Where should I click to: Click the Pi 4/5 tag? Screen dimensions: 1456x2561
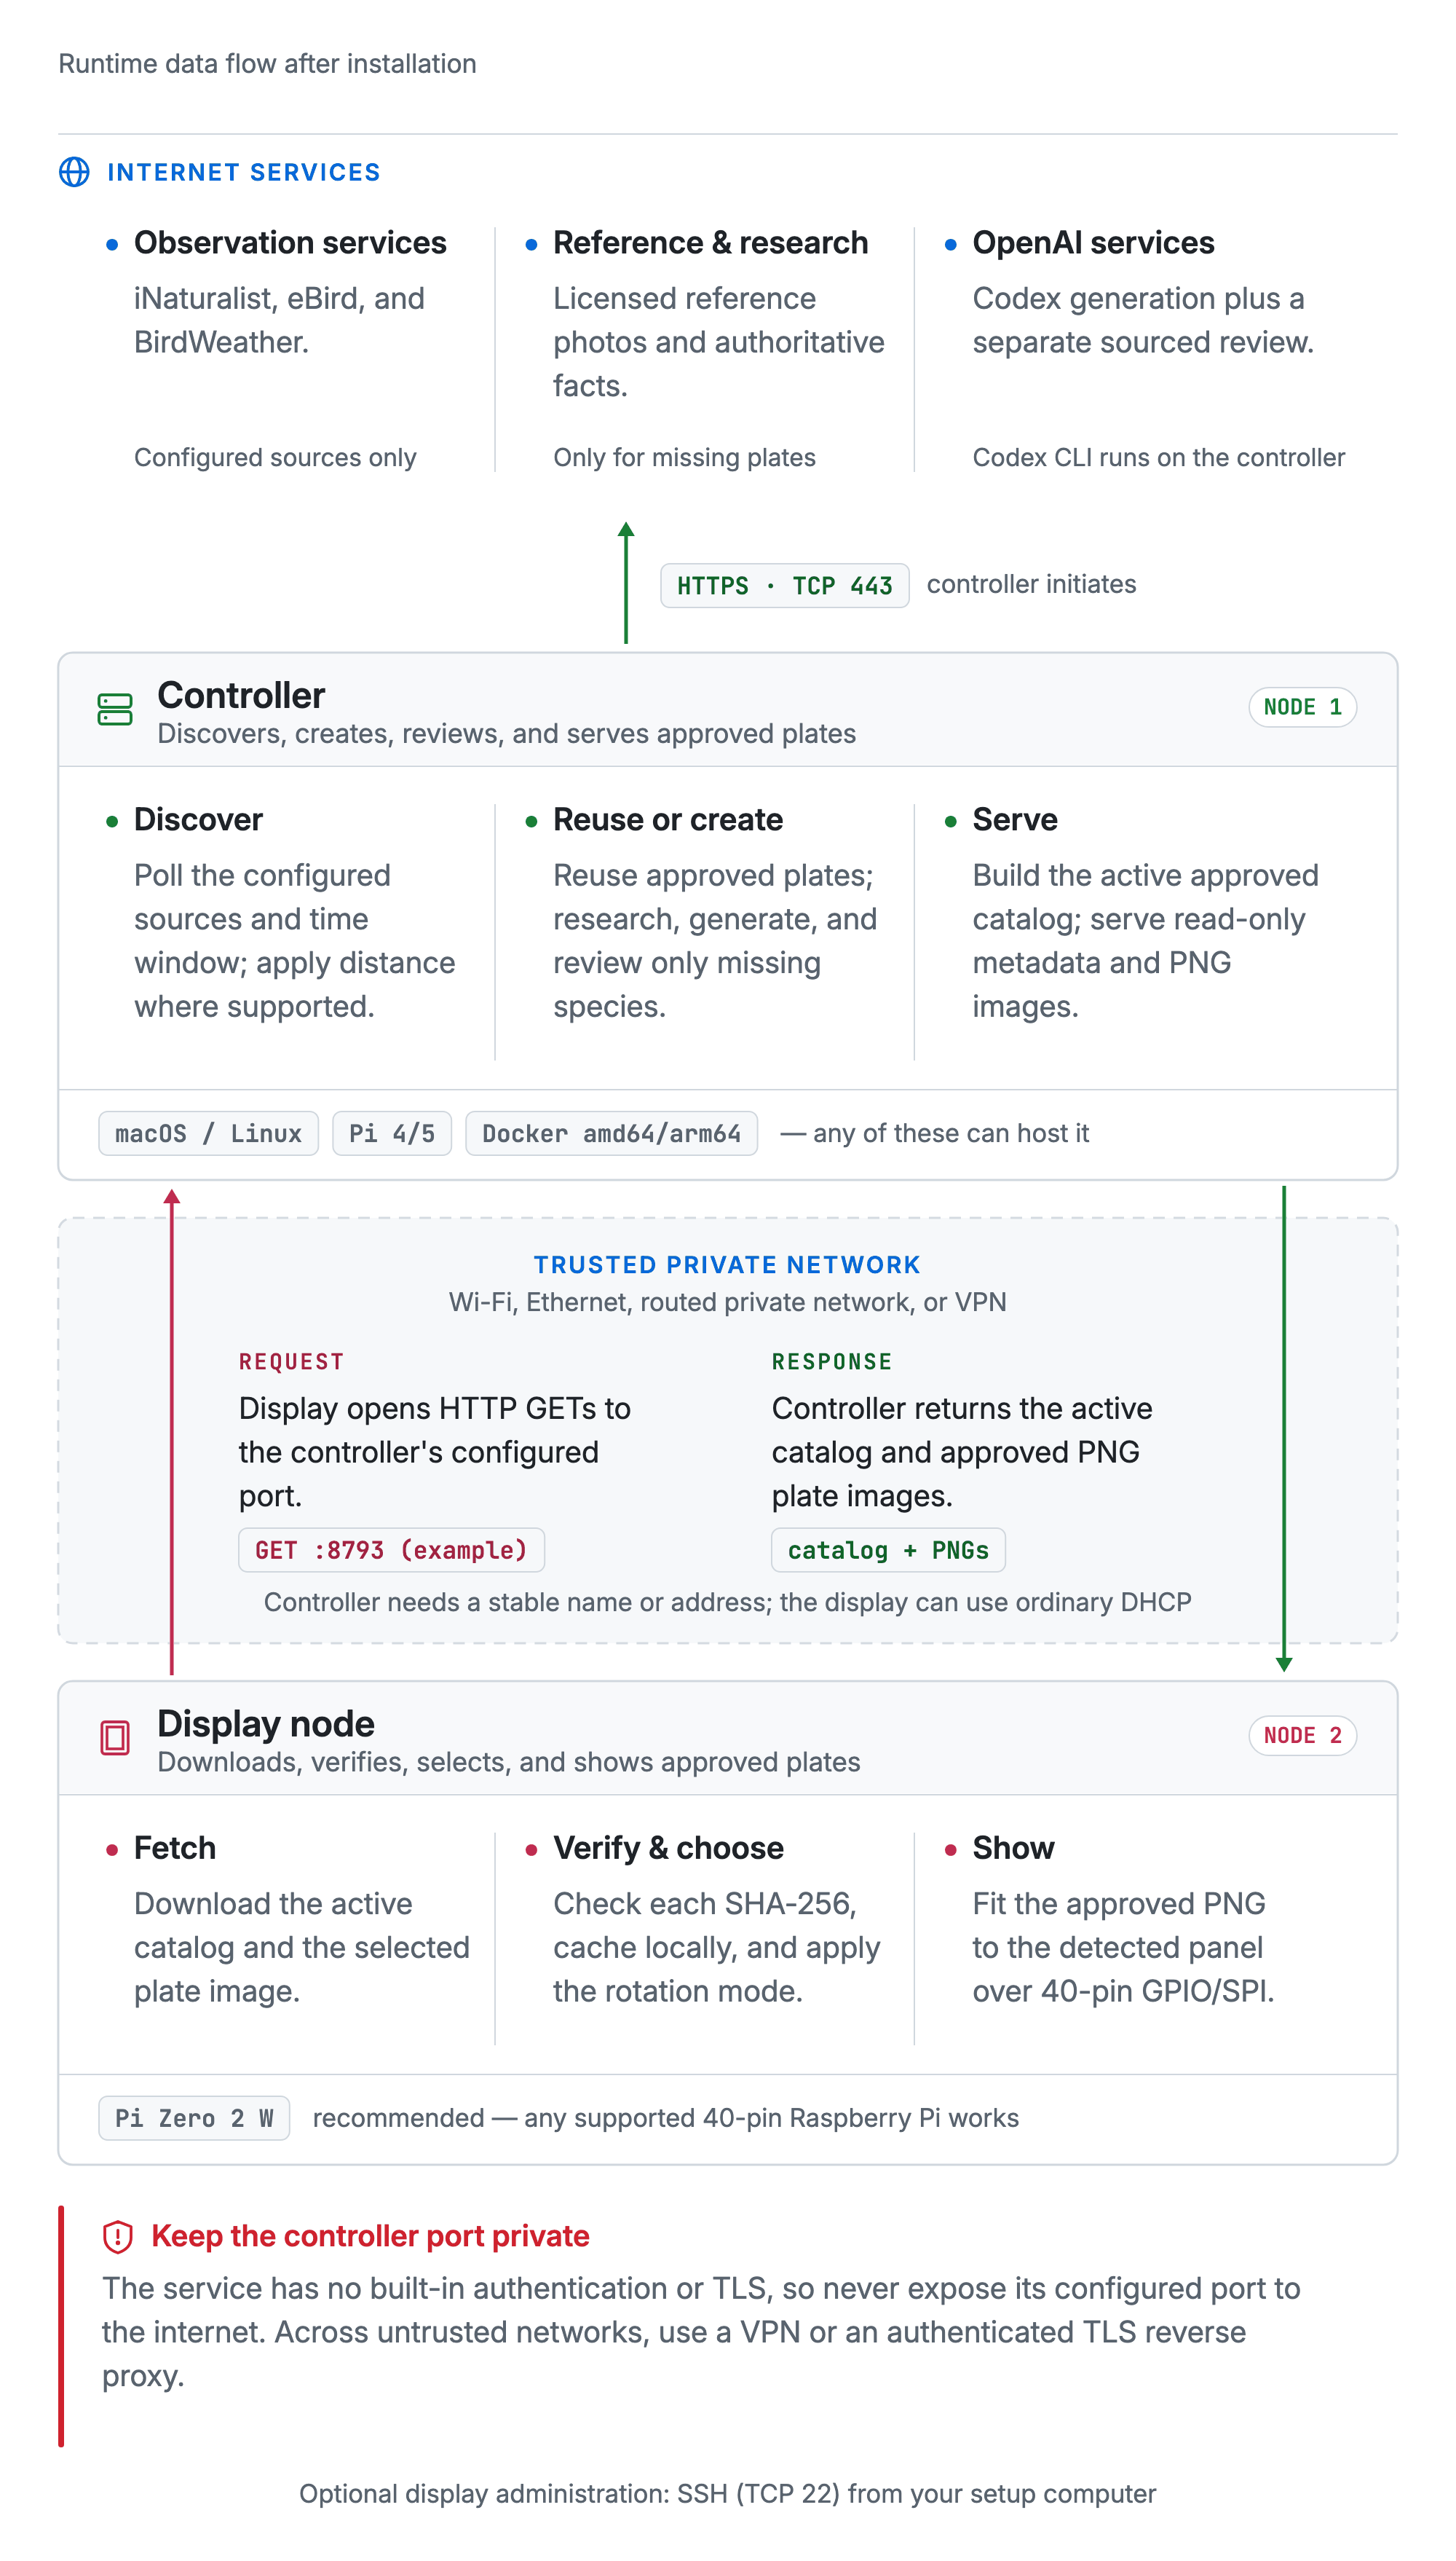(x=392, y=1133)
